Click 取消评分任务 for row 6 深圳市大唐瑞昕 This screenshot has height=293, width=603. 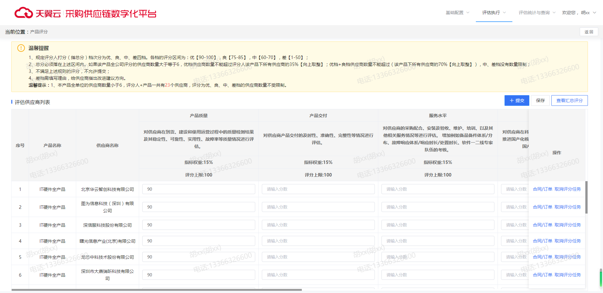(x=568, y=275)
